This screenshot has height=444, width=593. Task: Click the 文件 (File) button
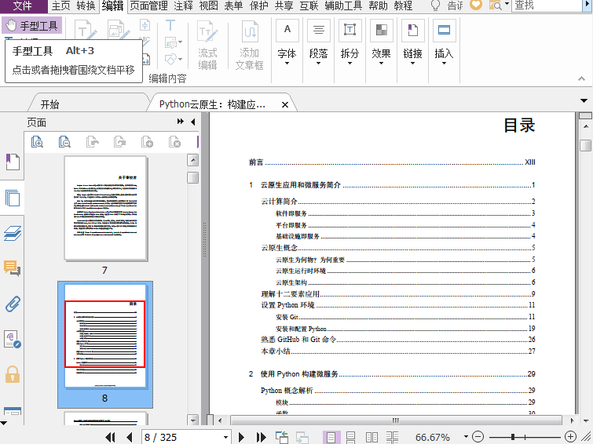[x=23, y=5]
